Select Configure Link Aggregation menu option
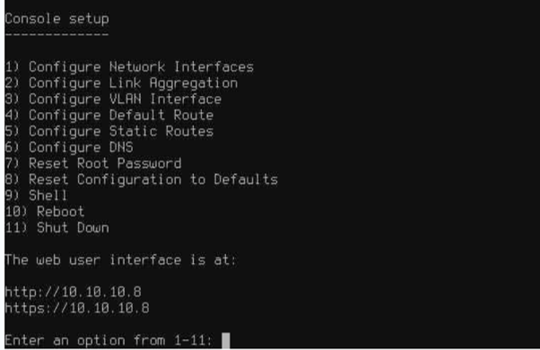The image size is (540, 350). click(121, 83)
